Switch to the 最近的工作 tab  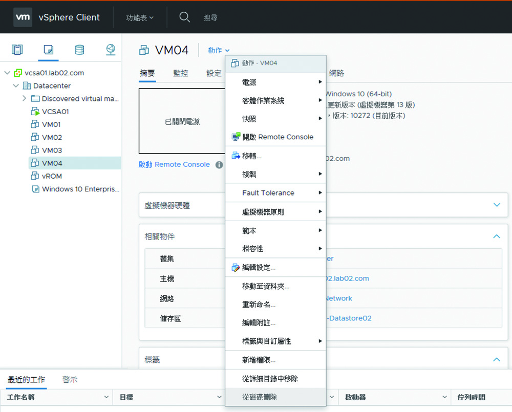26,380
